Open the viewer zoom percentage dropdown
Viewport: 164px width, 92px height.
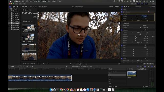[x=111, y=7]
